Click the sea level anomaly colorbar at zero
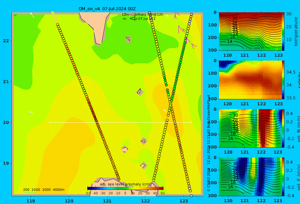 coord(125,188)
